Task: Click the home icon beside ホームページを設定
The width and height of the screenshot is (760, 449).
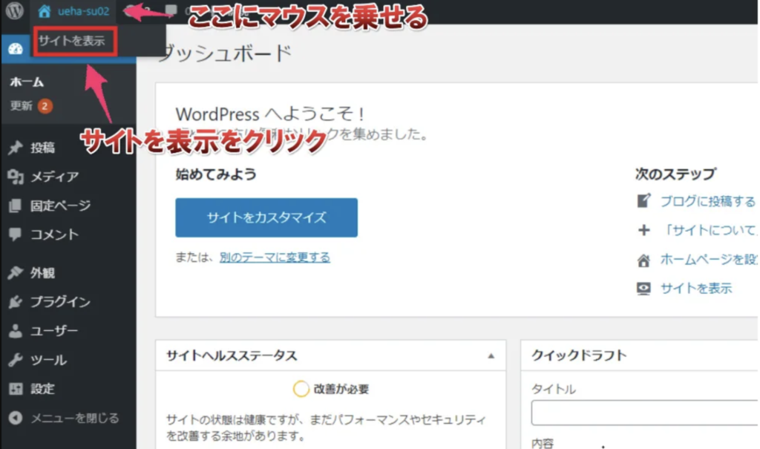Action: (643, 260)
